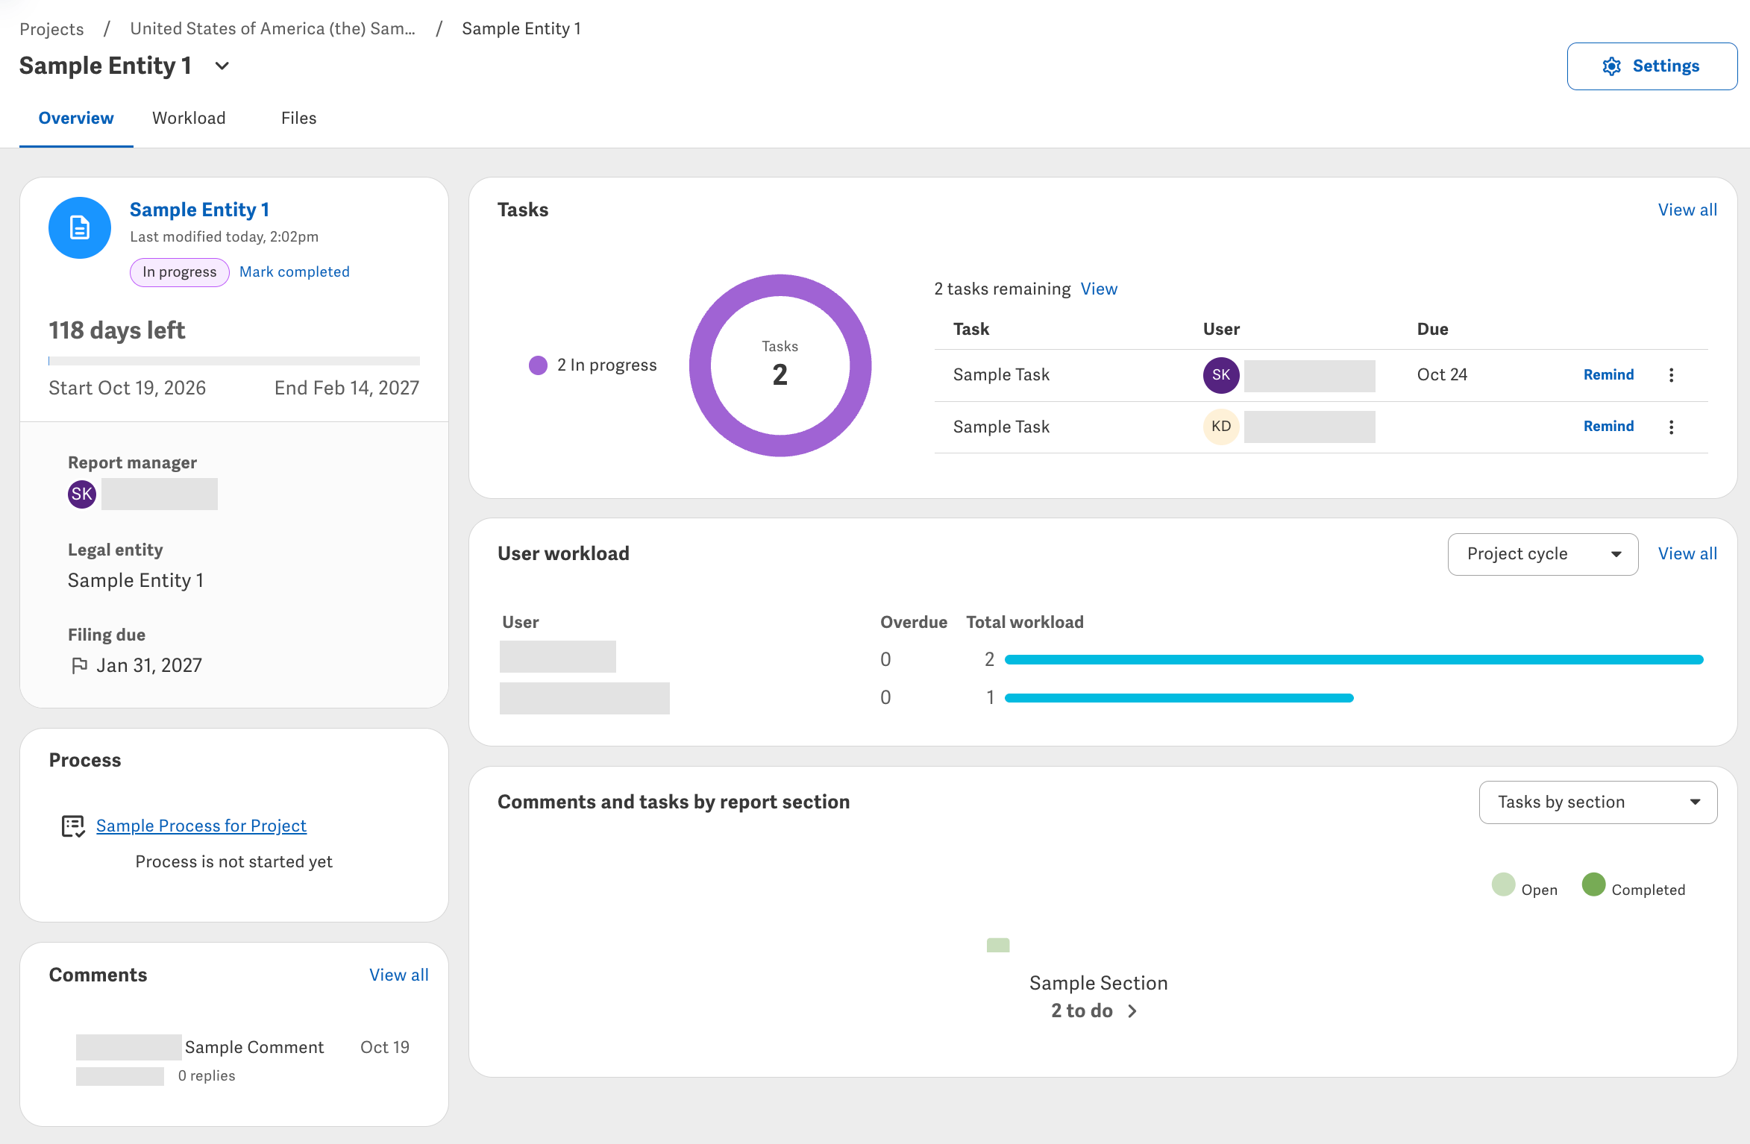Viewport: 1750px width, 1144px height.
Task: Toggle the Open legend item in chart
Action: (1525, 885)
